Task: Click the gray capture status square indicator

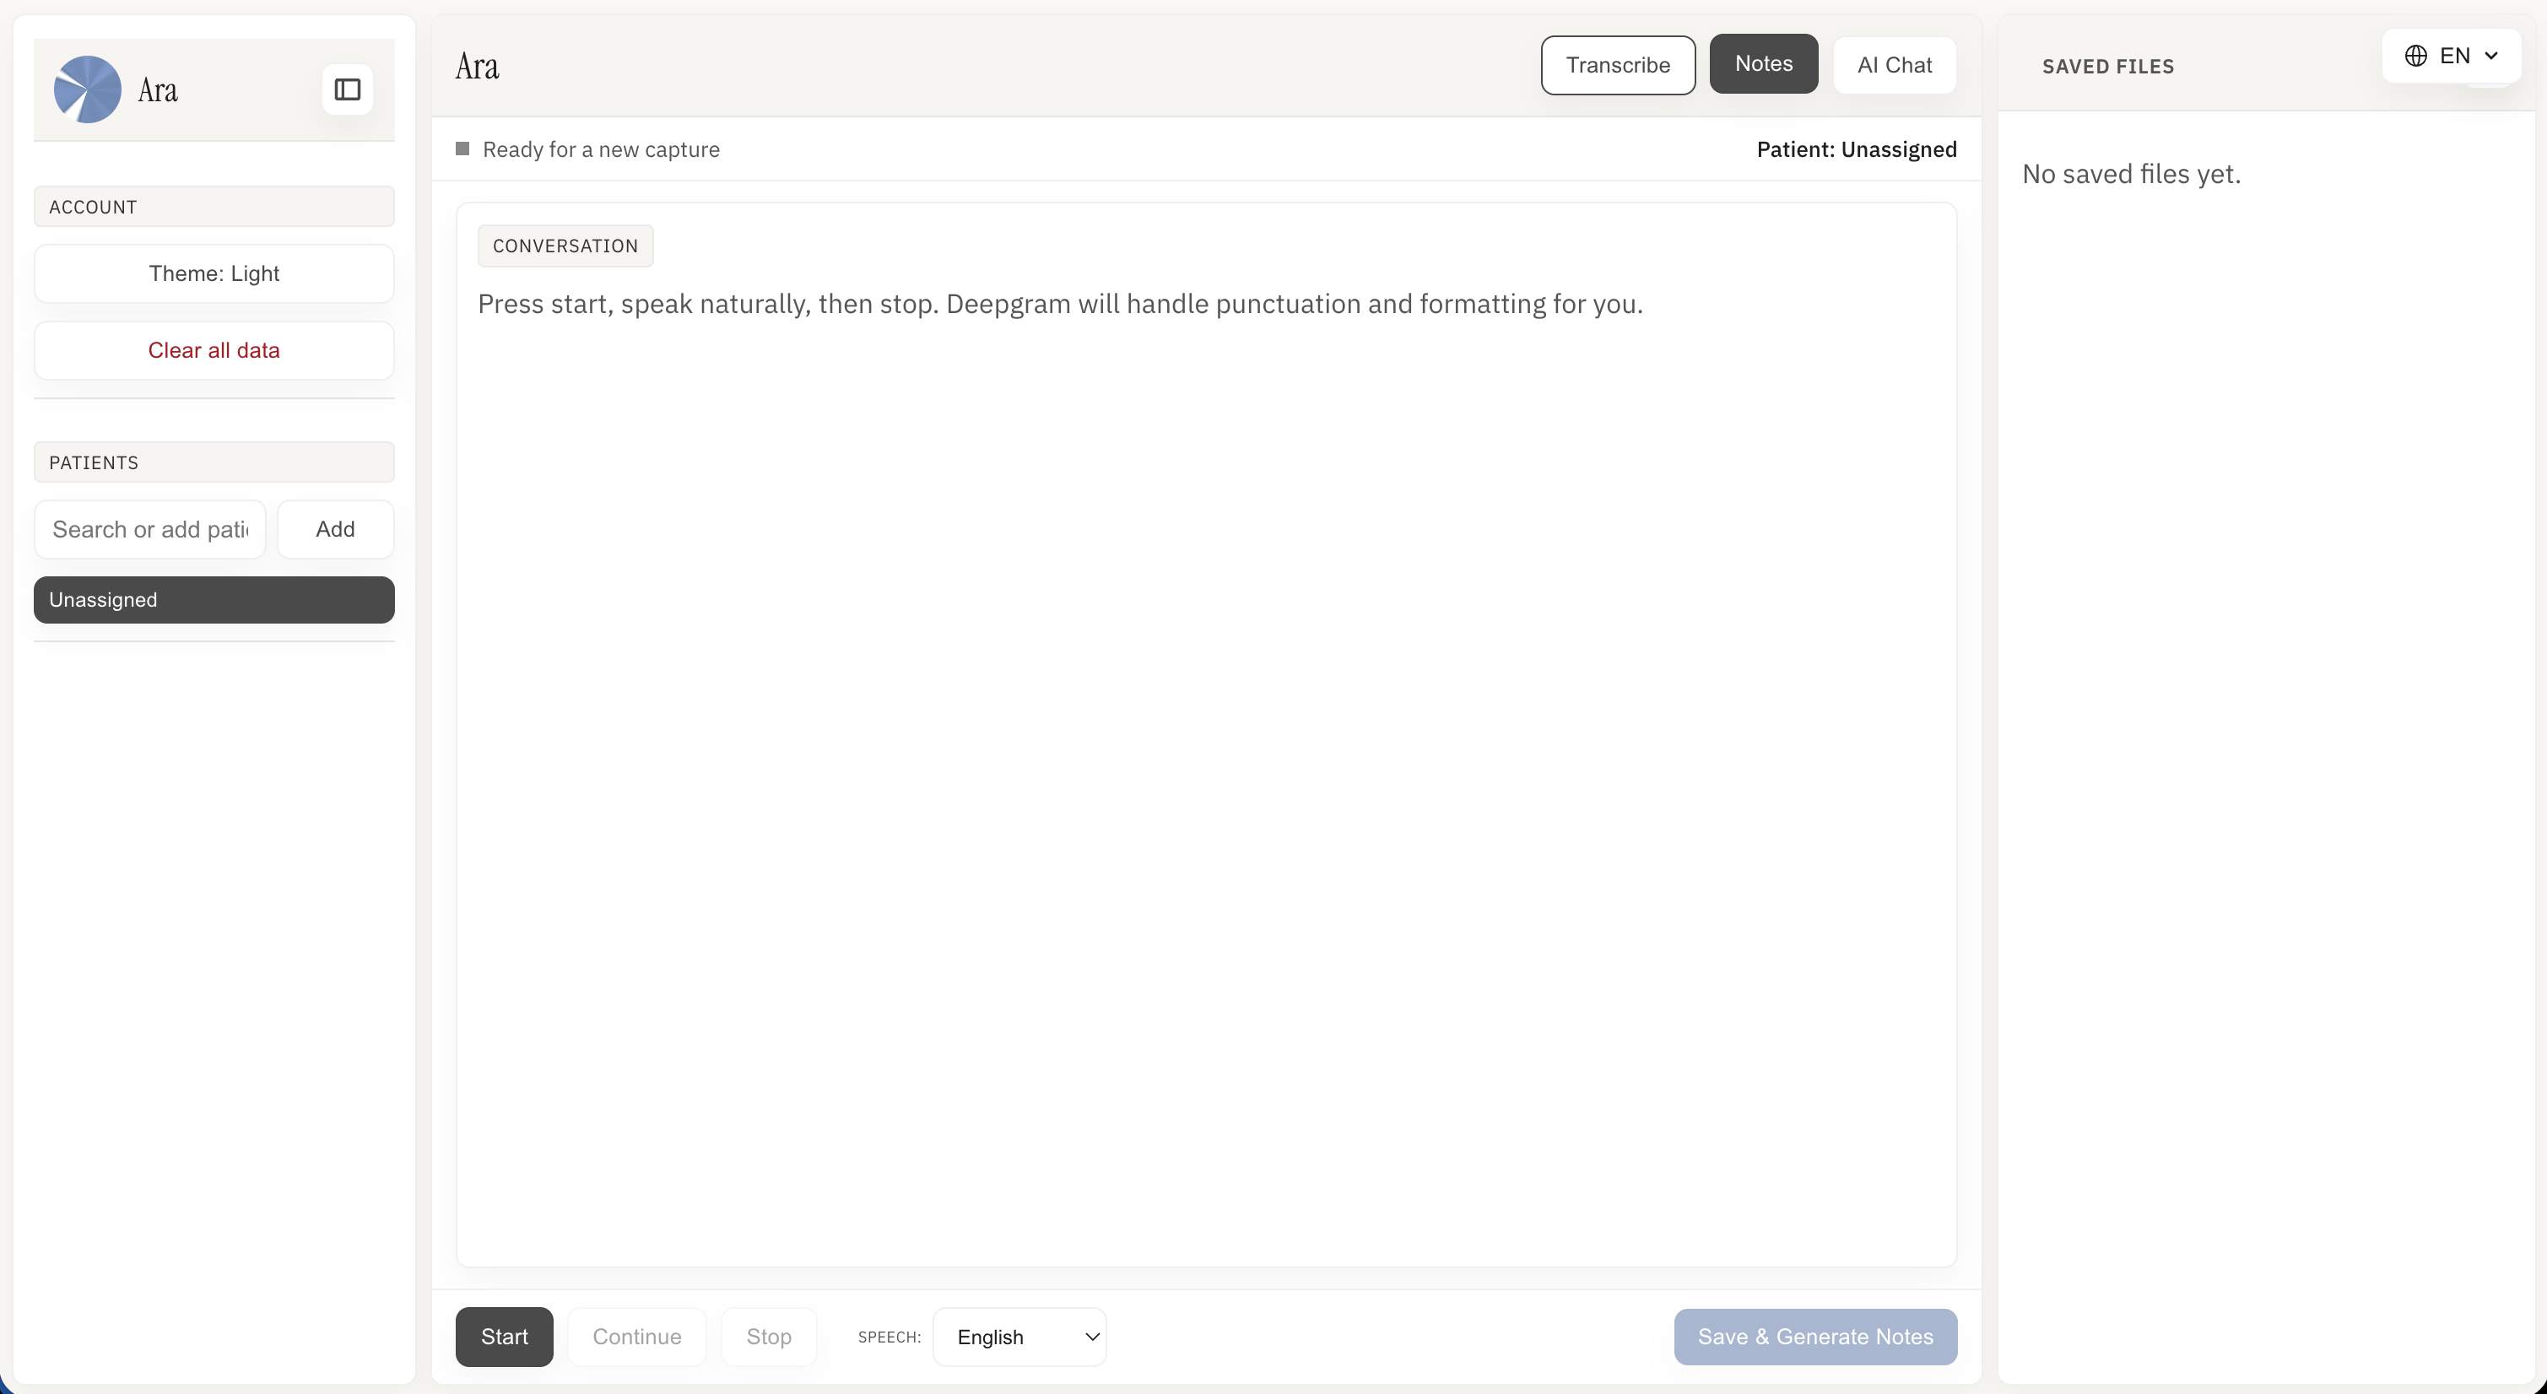Action: click(x=462, y=149)
